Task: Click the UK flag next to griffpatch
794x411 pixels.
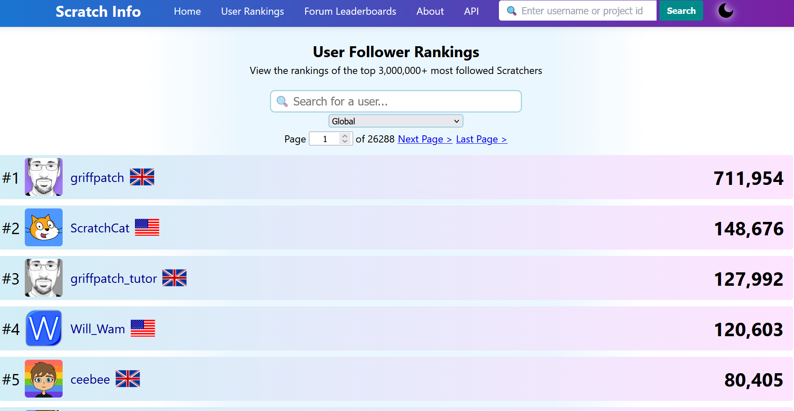Action: tap(142, 177)
